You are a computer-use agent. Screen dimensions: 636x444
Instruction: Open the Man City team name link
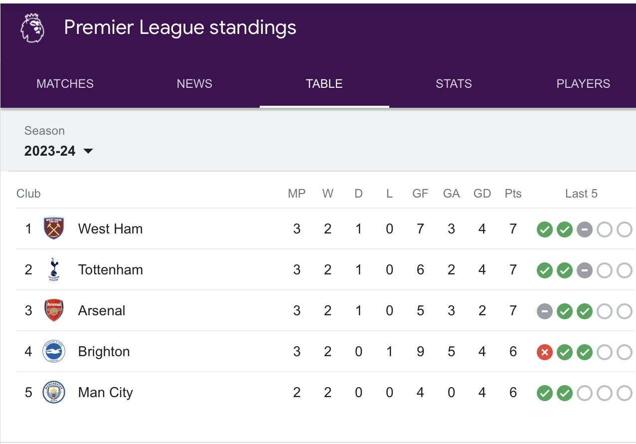click(106, 393)
